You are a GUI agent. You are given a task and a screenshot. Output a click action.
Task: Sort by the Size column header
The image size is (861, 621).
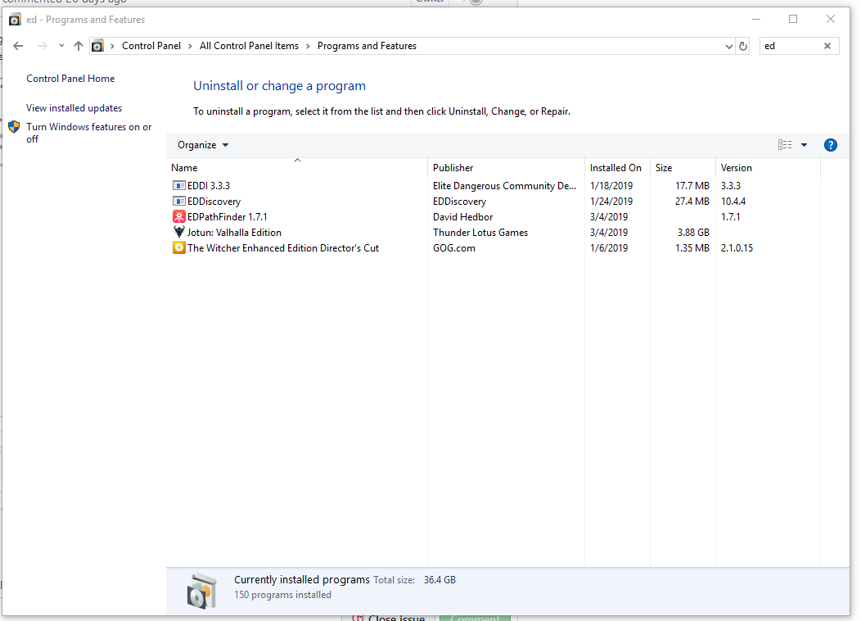(x=683, y=168)
